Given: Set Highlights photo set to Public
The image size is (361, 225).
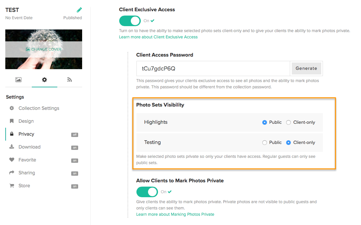Looking at the screenshot, I should coord(265,122).
